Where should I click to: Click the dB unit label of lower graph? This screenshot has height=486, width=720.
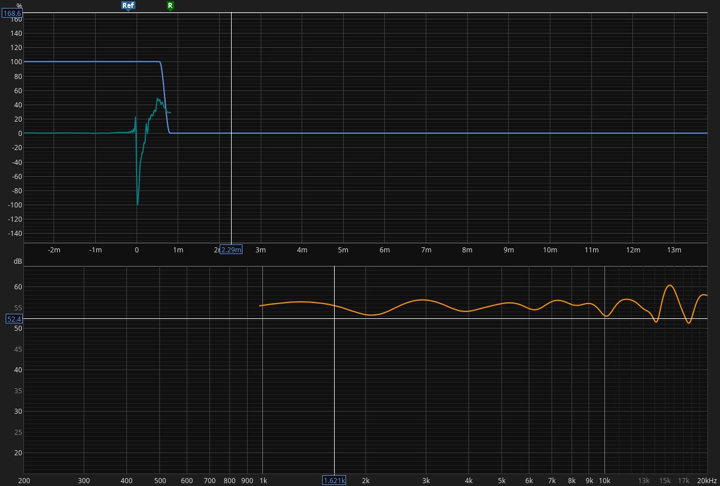(18, 261)
